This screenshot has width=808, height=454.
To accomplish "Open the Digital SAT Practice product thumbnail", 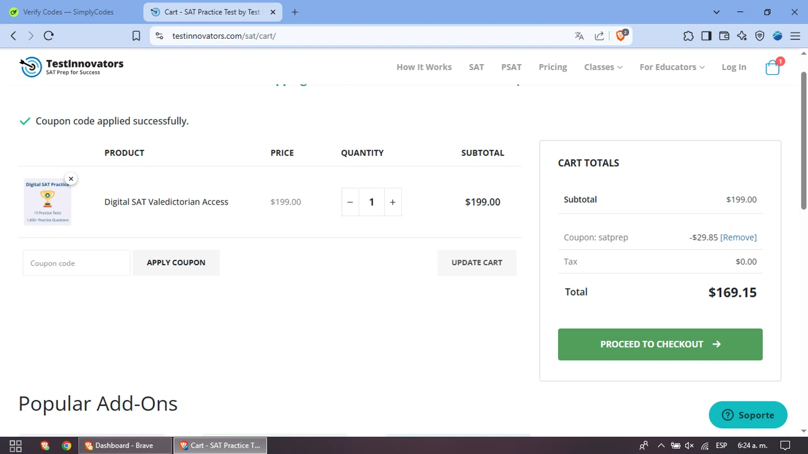I will (x=47, y=202).
